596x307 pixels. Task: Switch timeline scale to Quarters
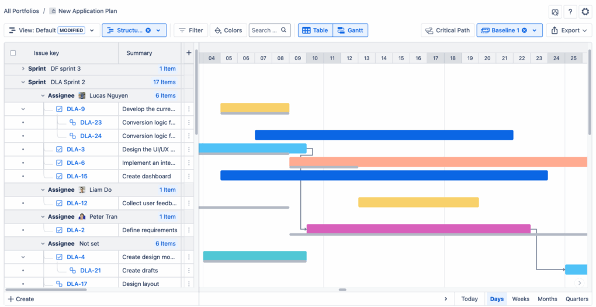coord(577,299)
